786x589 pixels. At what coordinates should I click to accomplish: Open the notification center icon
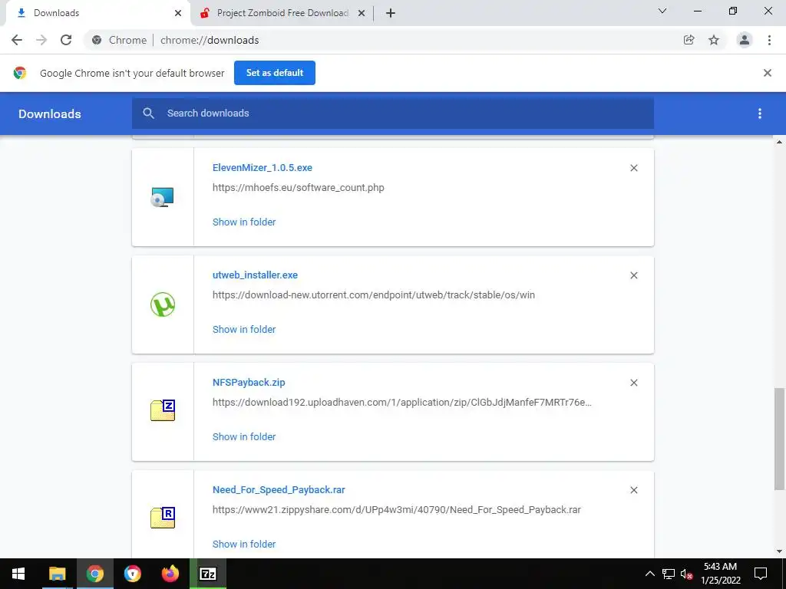click(x=761, y=574)
